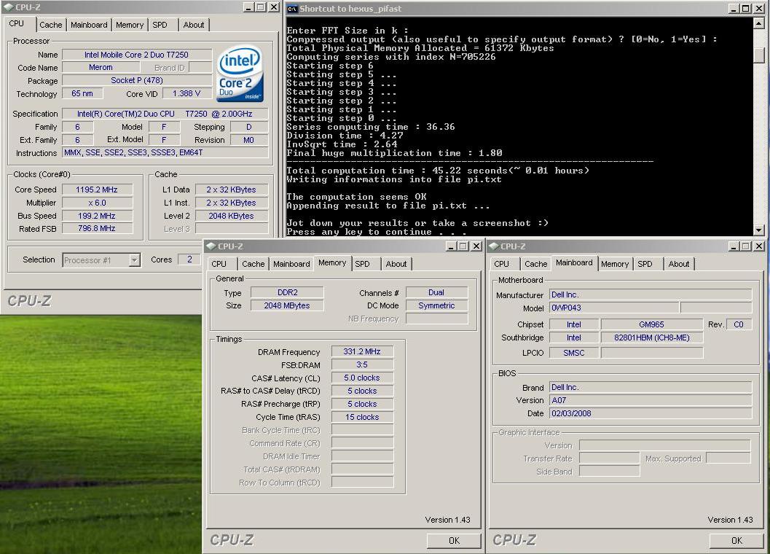Image resolution: width=770 pixels, height=554 pixels.
Task: Click the Core VID value '1.388 V'
Action: 186,93
